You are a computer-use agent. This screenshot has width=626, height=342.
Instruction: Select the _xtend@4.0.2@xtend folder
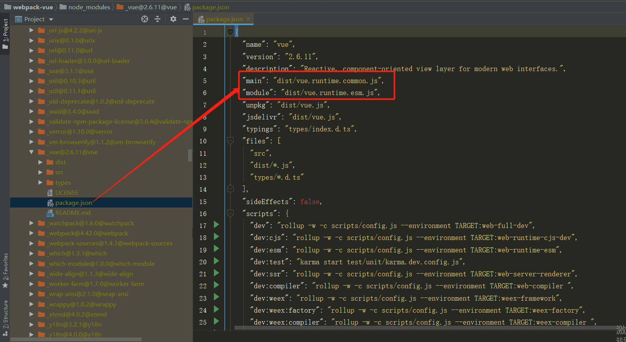(x=77, y=314)
